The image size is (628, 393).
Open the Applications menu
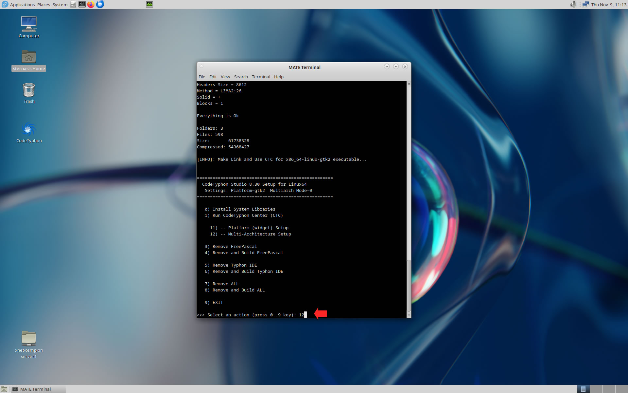[22, 5]
